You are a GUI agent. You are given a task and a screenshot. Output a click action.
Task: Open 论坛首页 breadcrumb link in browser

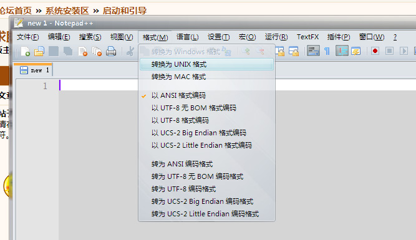16,11
